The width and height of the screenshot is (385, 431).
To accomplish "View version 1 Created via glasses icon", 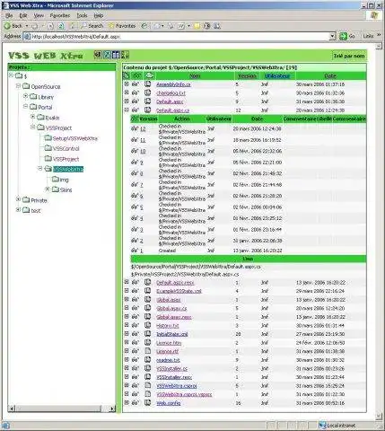I will (135, 251).
